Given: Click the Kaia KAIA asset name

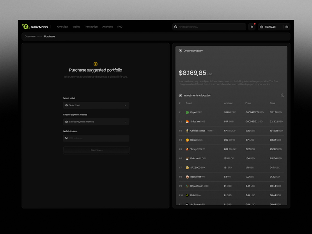Looking at the screenshot, I should [195, 195].
